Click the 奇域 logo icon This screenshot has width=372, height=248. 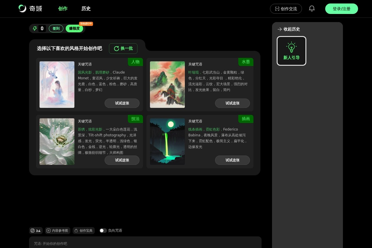[x=22, y=8]
